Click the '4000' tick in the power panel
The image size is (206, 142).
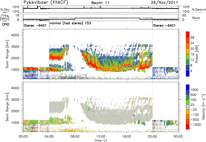click(15, 35)
